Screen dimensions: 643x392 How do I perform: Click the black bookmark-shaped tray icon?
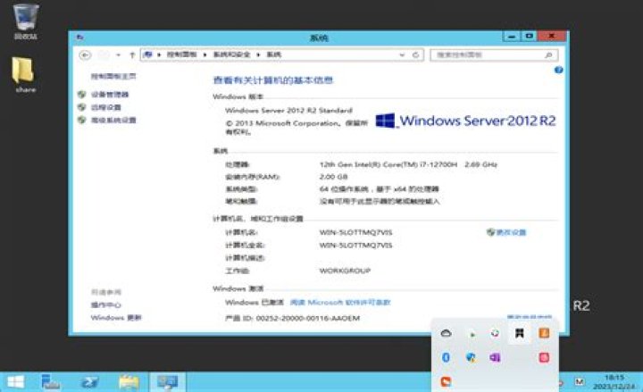519,333
